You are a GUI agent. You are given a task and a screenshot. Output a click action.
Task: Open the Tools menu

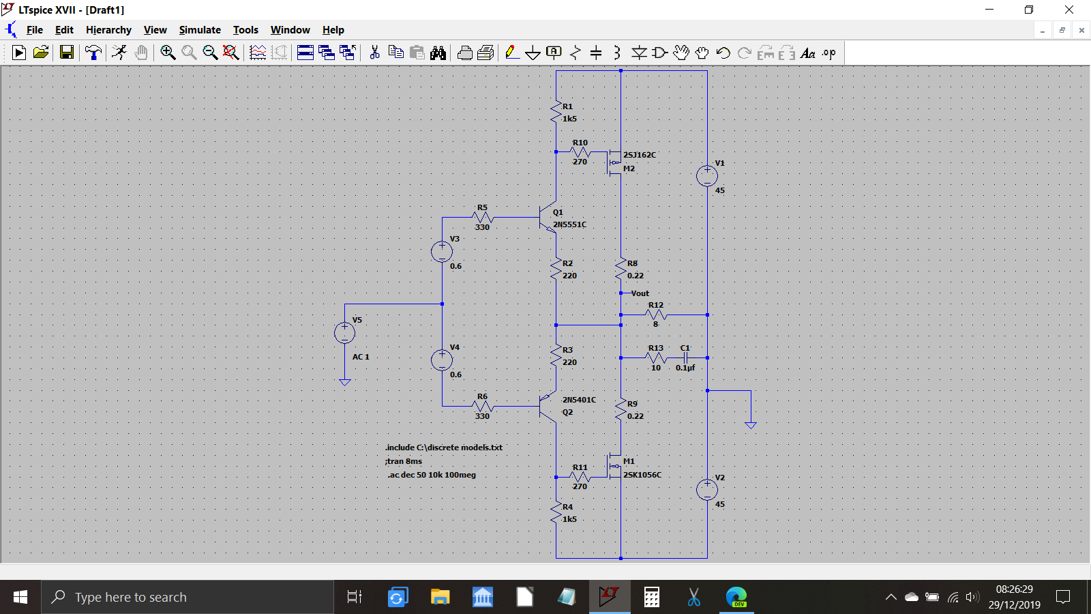(x=245, y=30)
